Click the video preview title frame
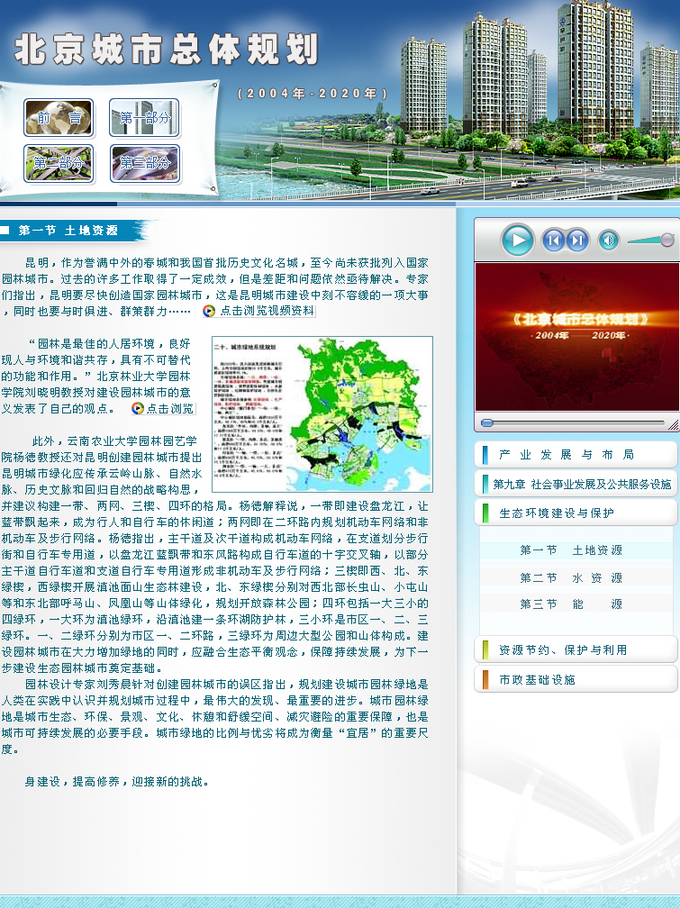Image resolution: width=680 pixels, height=908 pixels. click(x=576, y=336)
